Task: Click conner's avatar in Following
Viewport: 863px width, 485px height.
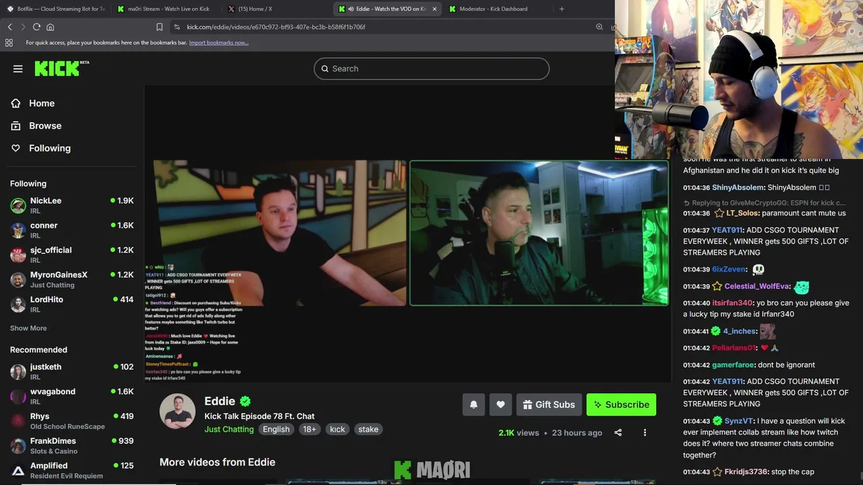Action: click(x=18, y=230)
